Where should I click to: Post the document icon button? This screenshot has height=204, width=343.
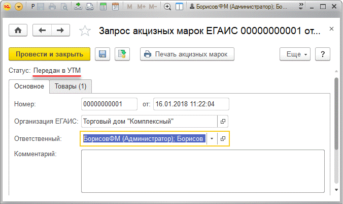point(122,54)
